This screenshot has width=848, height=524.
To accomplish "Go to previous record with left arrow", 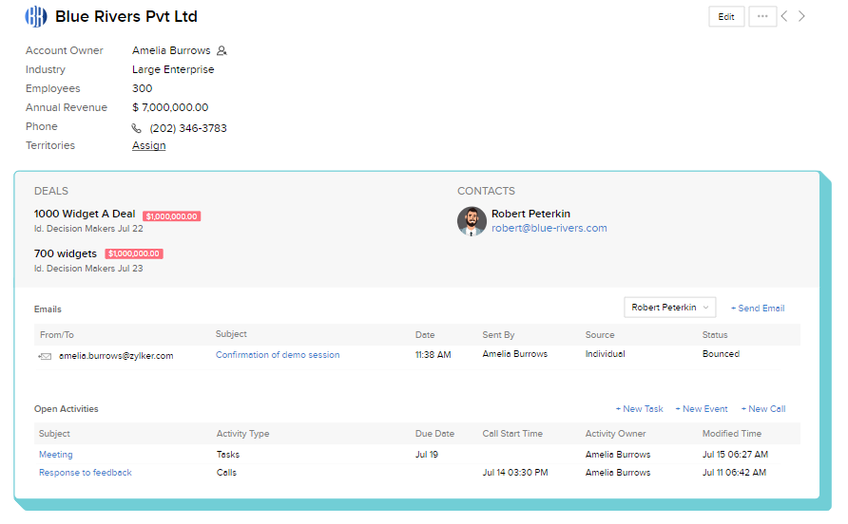I will tap(784, 17).
